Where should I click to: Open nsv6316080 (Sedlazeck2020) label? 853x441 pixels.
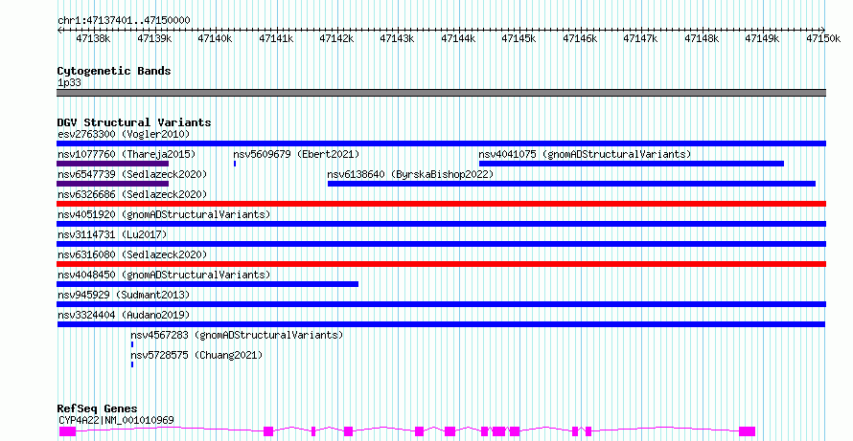point(132,254)
